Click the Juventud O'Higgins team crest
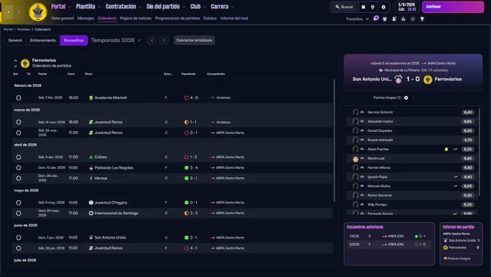This screenshot has width=491, height=277. (x=91, y=203)
